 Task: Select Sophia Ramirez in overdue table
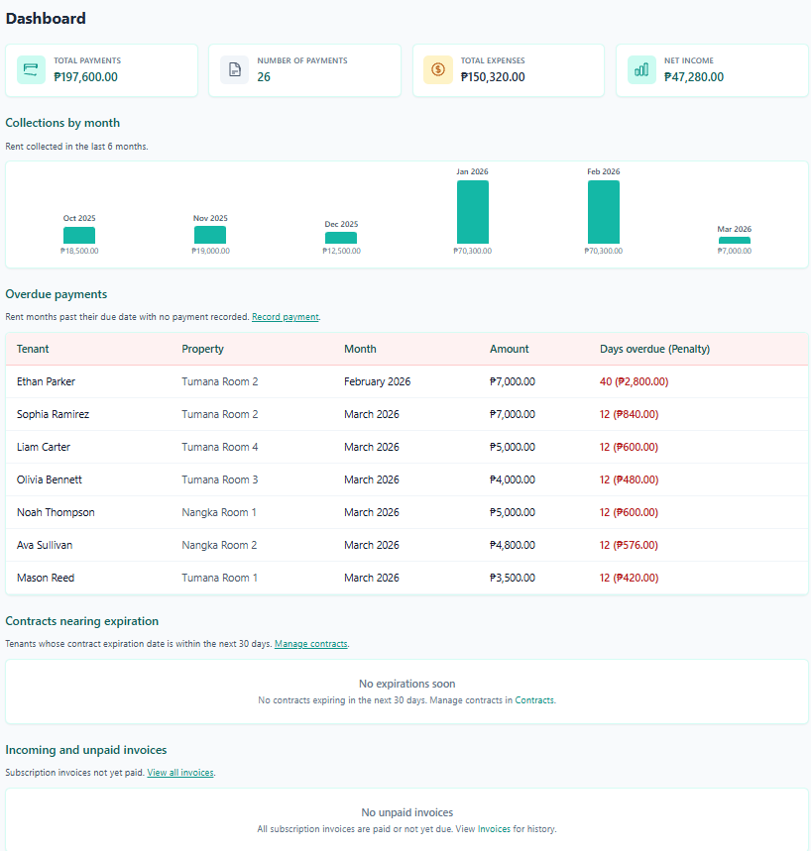point(53,414)
